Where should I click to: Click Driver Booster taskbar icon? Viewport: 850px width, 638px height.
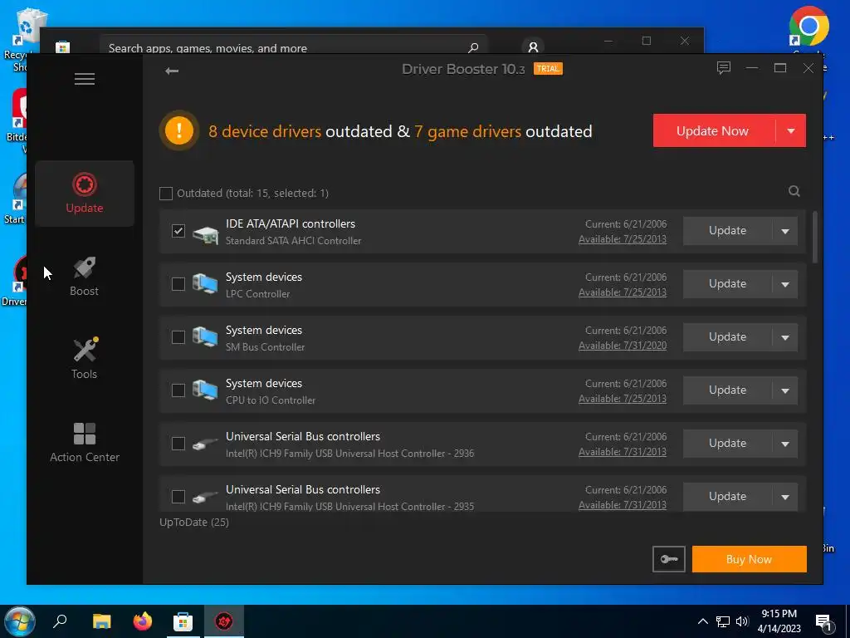point(224,621)
